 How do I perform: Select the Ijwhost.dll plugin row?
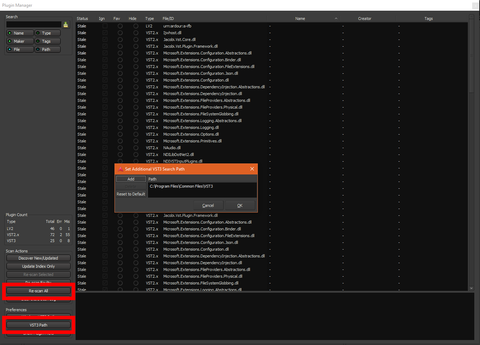pos(271,33)
